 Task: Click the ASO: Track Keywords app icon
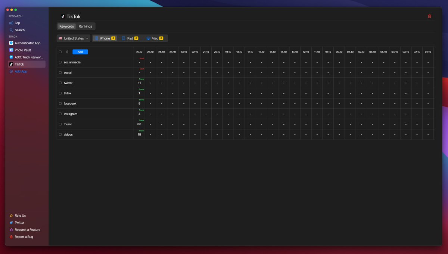(11, 57)
